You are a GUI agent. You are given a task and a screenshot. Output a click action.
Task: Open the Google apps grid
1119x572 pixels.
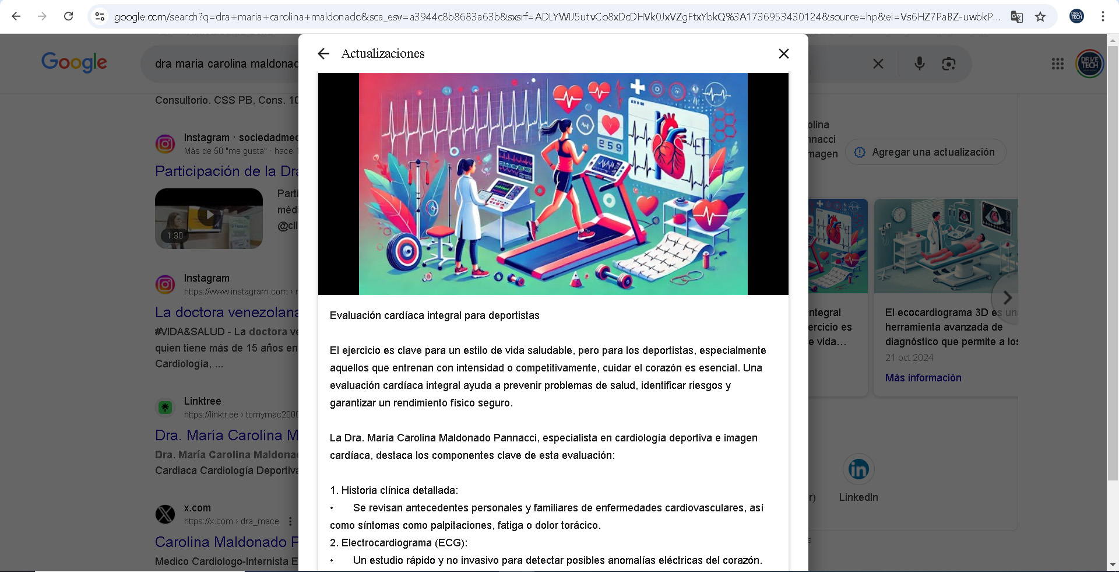click(x=1057, y=64)
